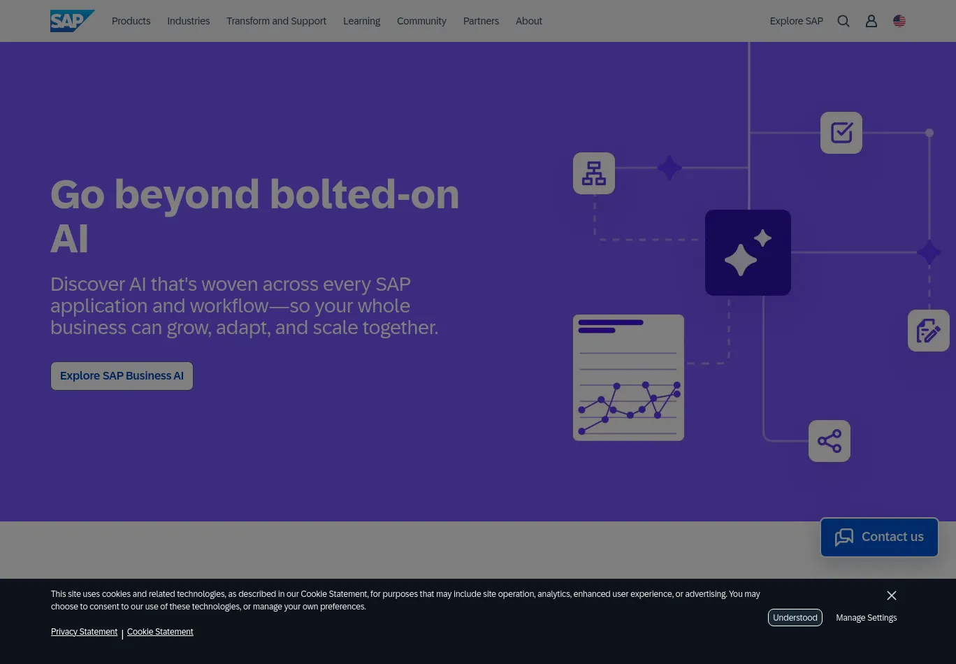Expand the Industries menu
Viewport: 956px width, 664px height.
[x=188, y=21]
